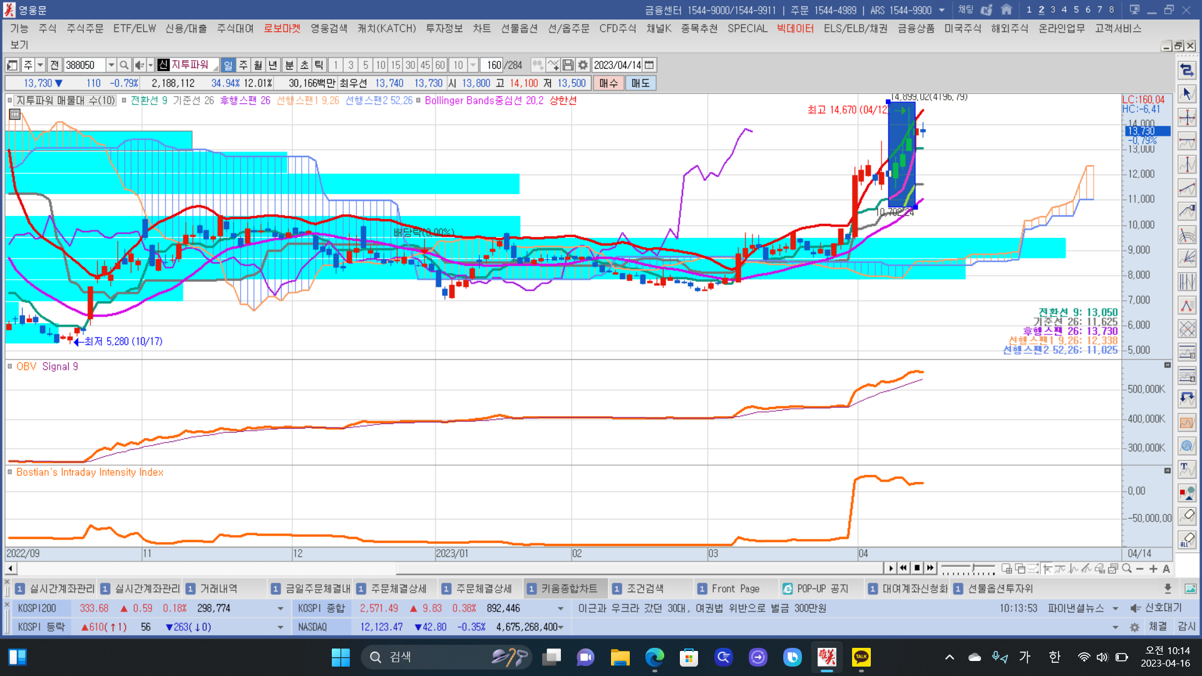The height and width of the screenshot is (676, 1202).
Task: Open the calendar picker next to 2023/04/14
Action: click(650, 65)
